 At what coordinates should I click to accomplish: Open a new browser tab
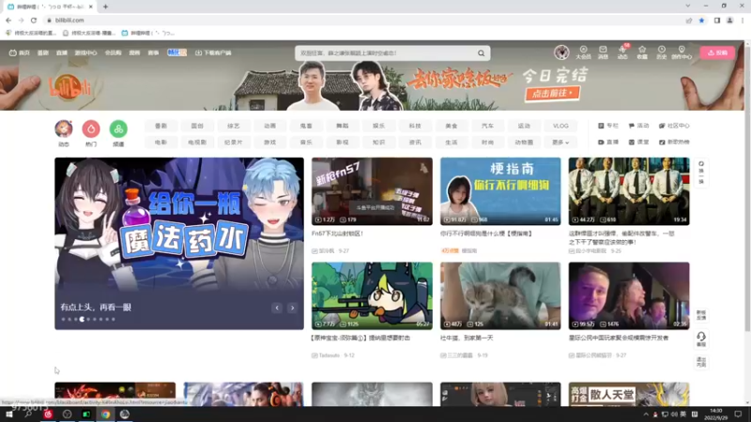pos(105,7)
